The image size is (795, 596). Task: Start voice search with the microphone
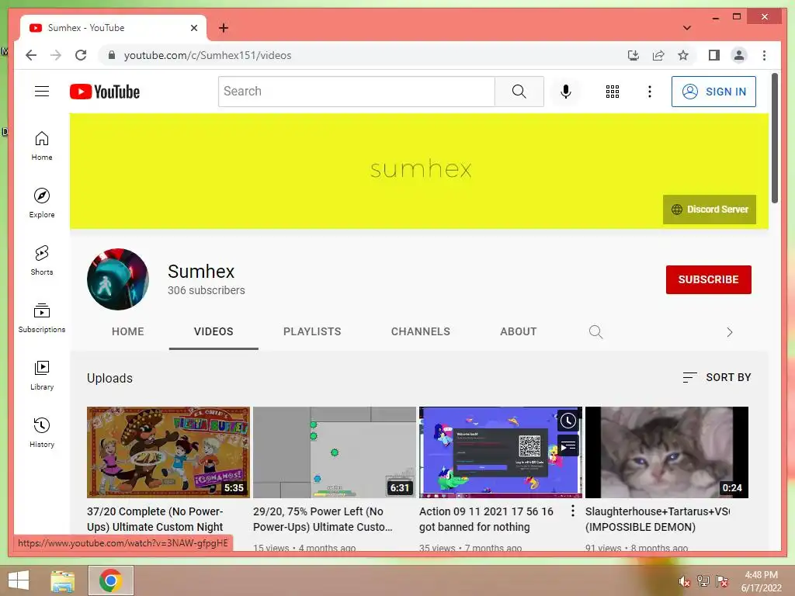tap(566, 92)
